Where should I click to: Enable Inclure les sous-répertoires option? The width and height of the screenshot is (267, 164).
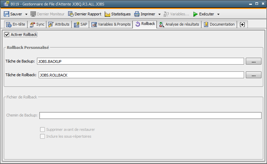click(43, 136)
